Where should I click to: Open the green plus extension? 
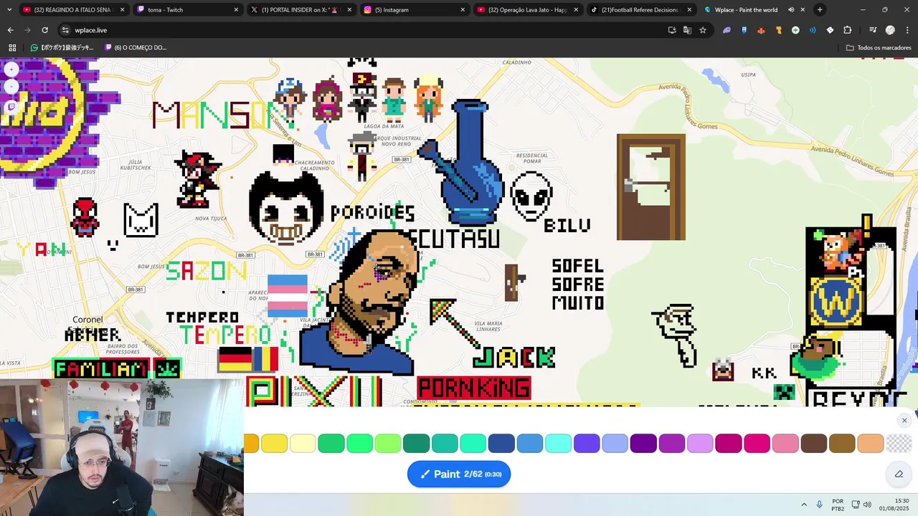tap(795, 30)
